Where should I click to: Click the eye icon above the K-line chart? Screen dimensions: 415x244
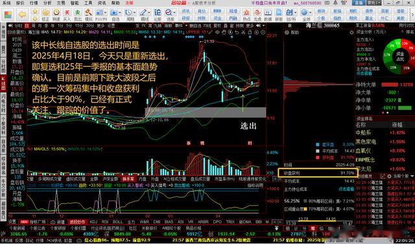pyautogui.click(x=218, y=32)
